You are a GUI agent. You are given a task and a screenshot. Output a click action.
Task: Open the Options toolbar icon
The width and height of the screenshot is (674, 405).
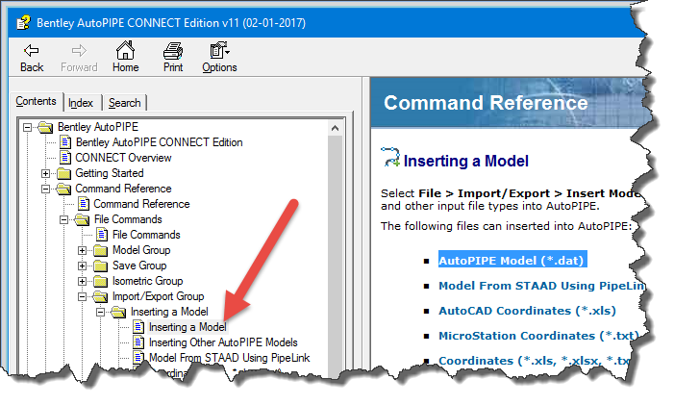(219, 50)
